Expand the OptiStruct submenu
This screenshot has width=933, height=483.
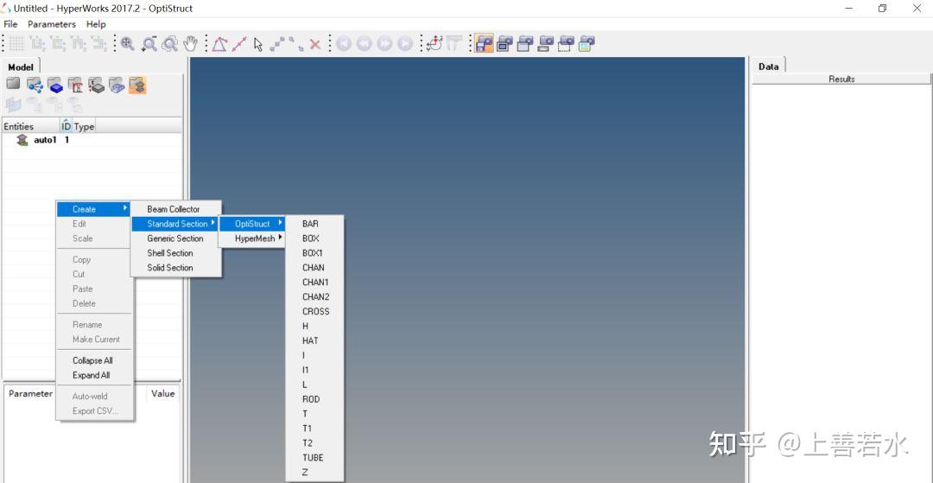click(x=252, y=224)
